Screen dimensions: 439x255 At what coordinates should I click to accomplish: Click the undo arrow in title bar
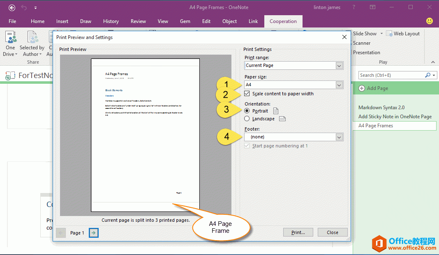[x=24, y=7]
